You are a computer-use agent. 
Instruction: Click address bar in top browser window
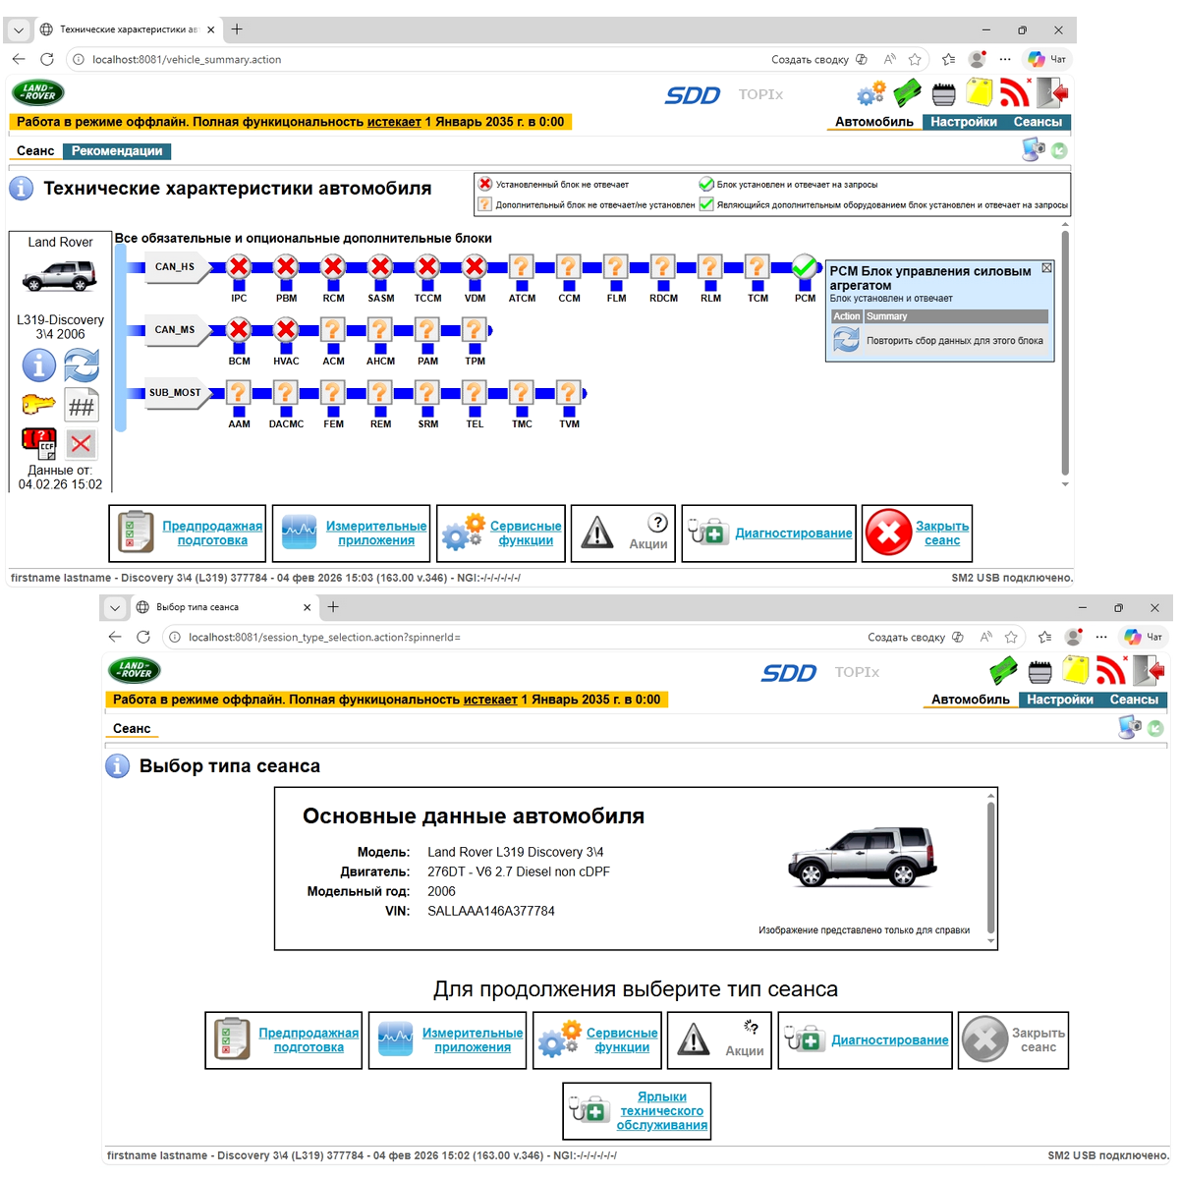pos(413,59)
